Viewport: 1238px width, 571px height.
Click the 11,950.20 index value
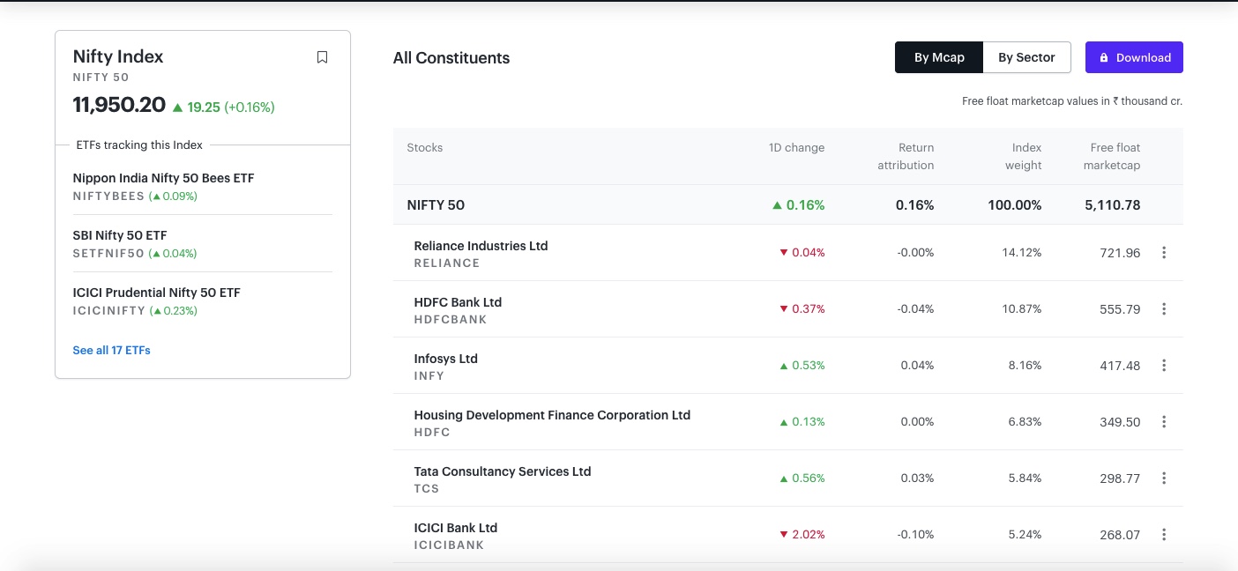click(119, 105)
